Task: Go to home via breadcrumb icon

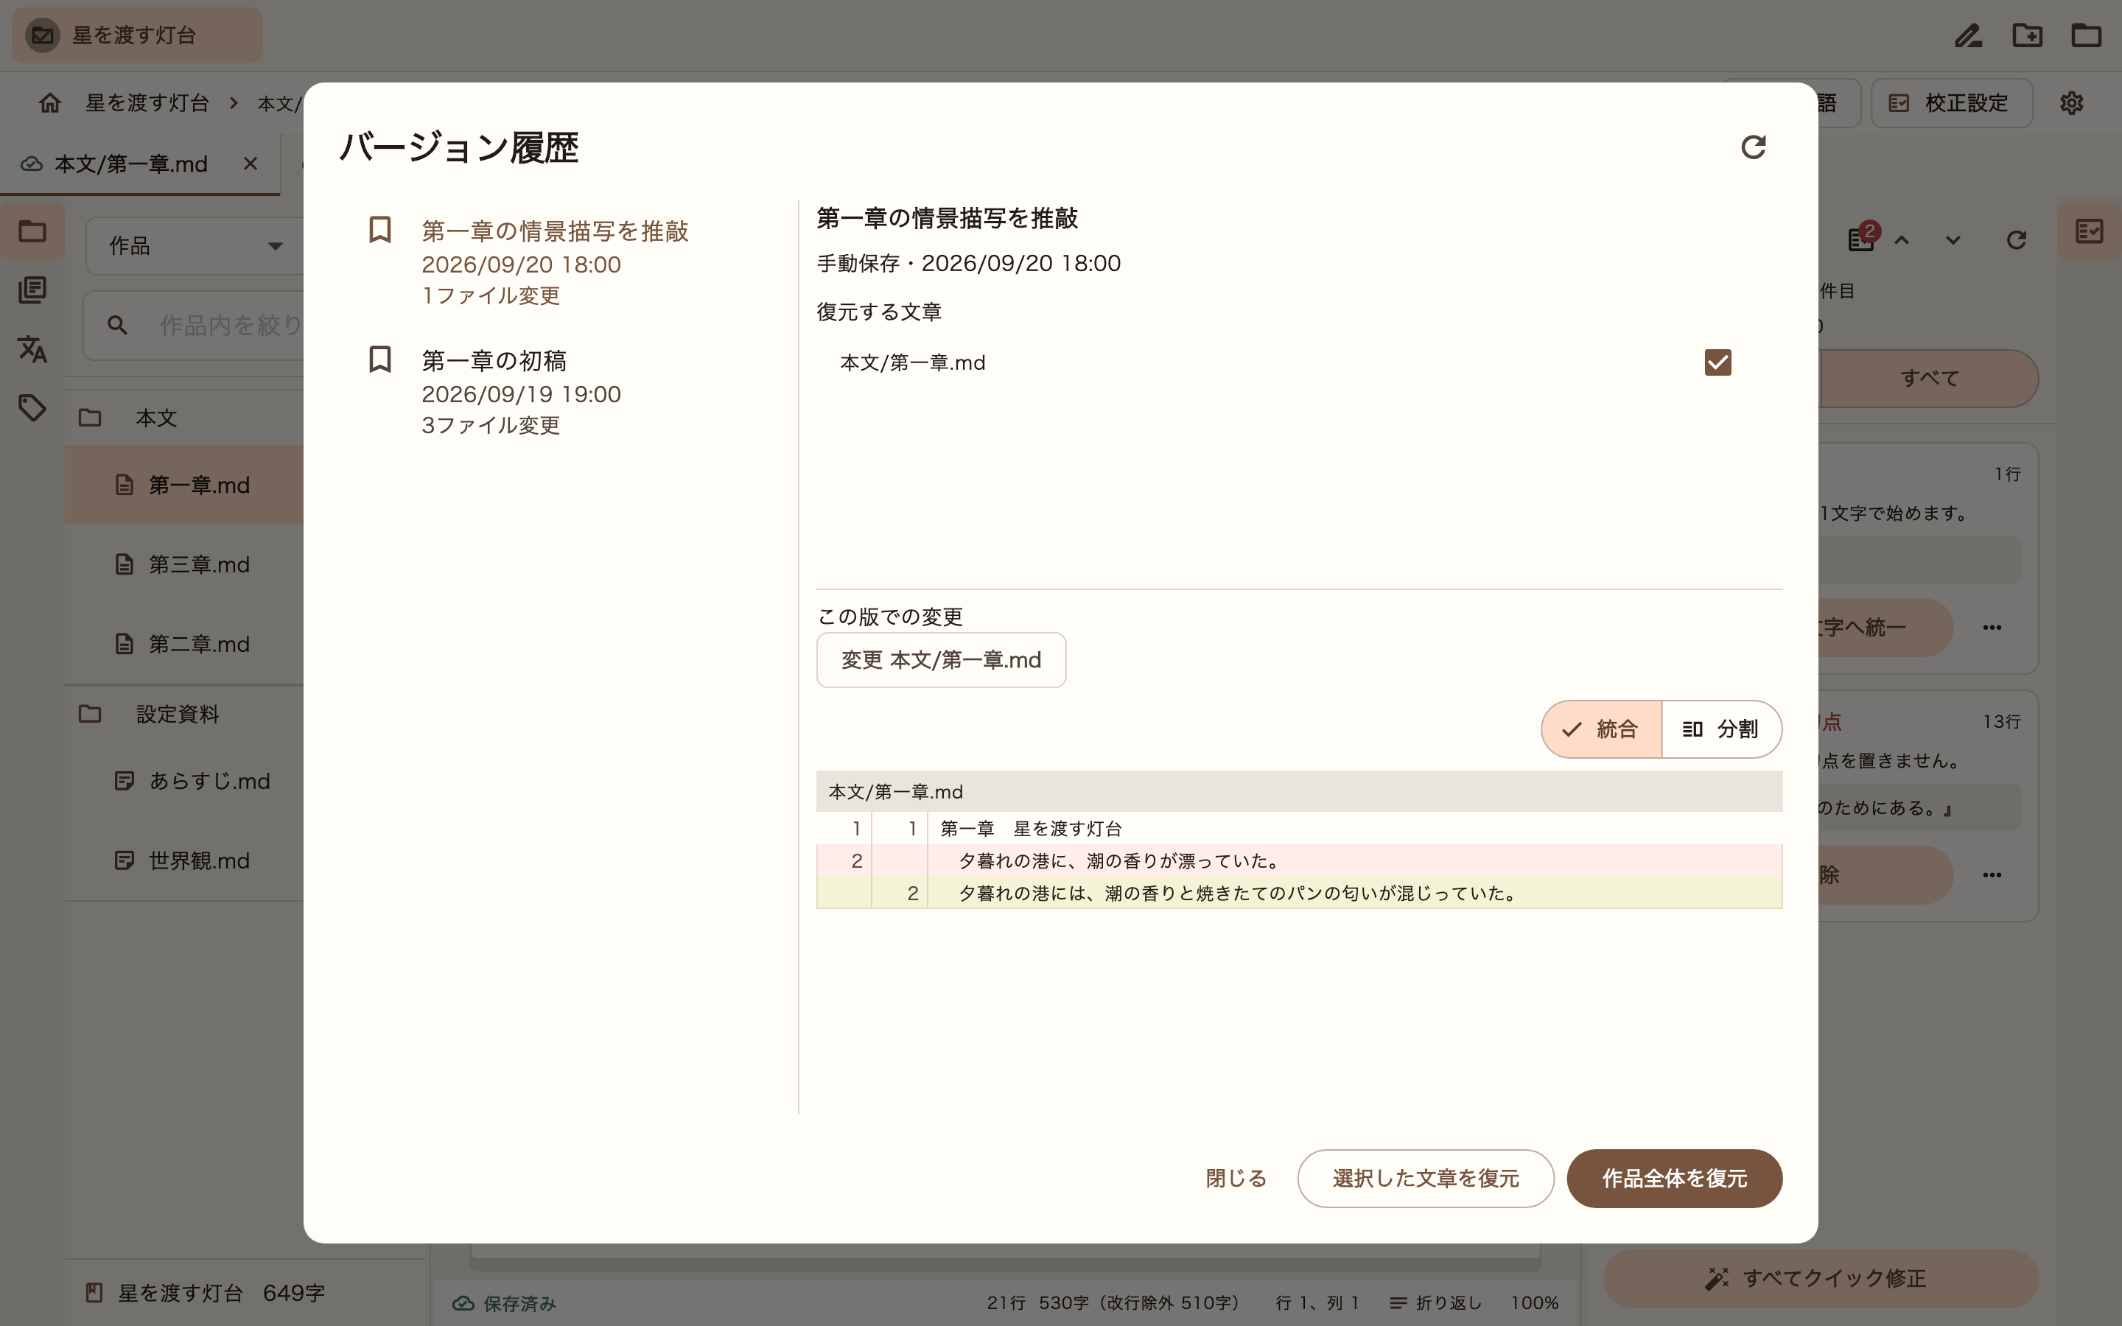Action: (50, 102)
